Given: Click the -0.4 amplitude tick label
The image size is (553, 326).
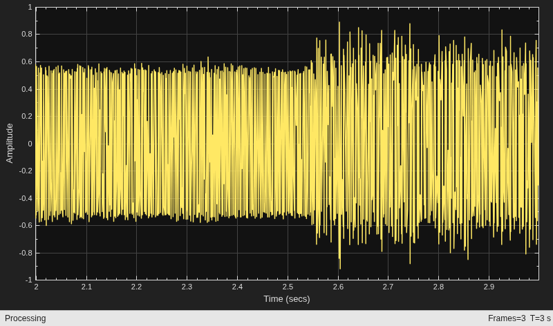Looking at the screenshot, I should [x=26, y=198].
